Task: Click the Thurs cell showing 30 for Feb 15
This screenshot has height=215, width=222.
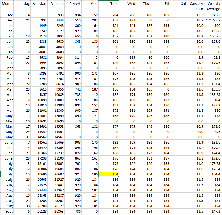Action: point(145,58)
